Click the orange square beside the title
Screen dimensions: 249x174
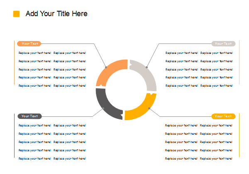tap(16, 14)
